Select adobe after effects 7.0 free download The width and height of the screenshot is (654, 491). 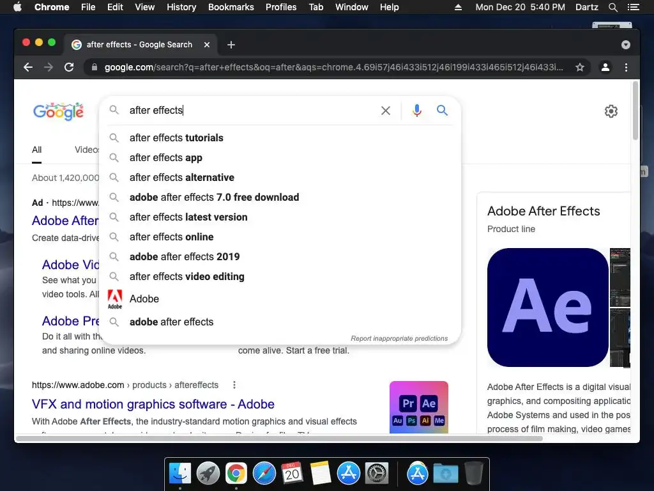point(280,197)
